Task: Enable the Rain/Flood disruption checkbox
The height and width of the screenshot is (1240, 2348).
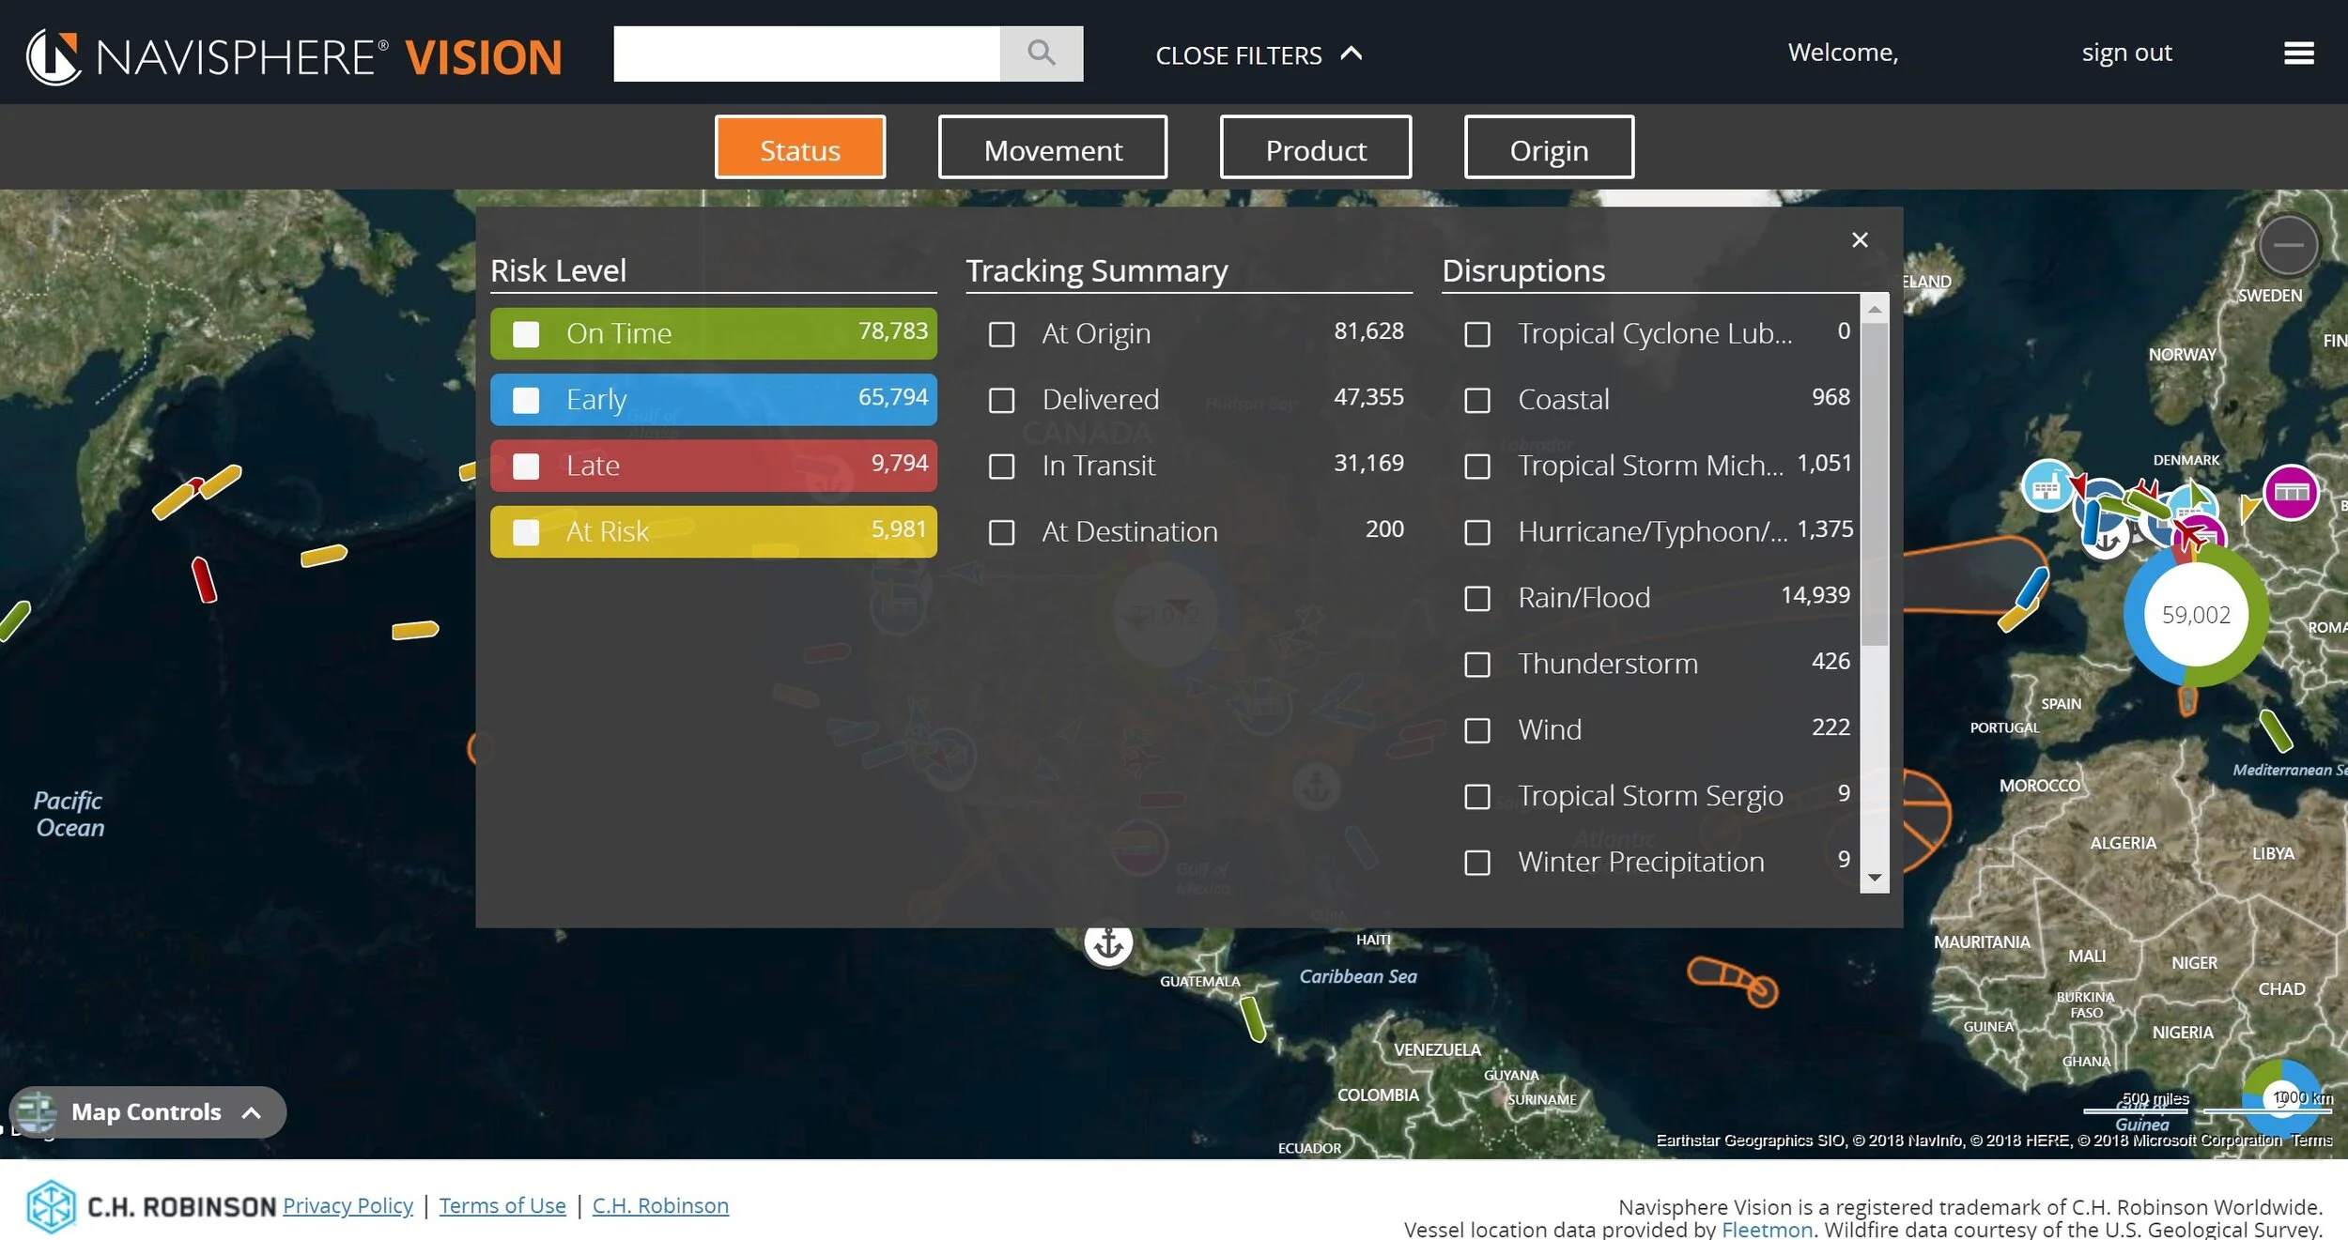Action: [1476, 599]
